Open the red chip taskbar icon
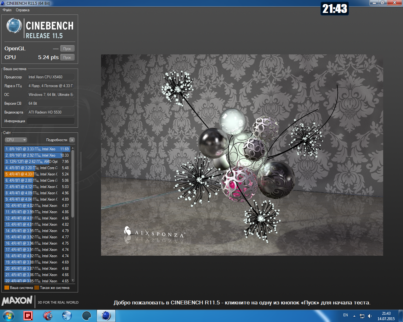The width and height of the screenshot is (403, 322). (28, 315)
